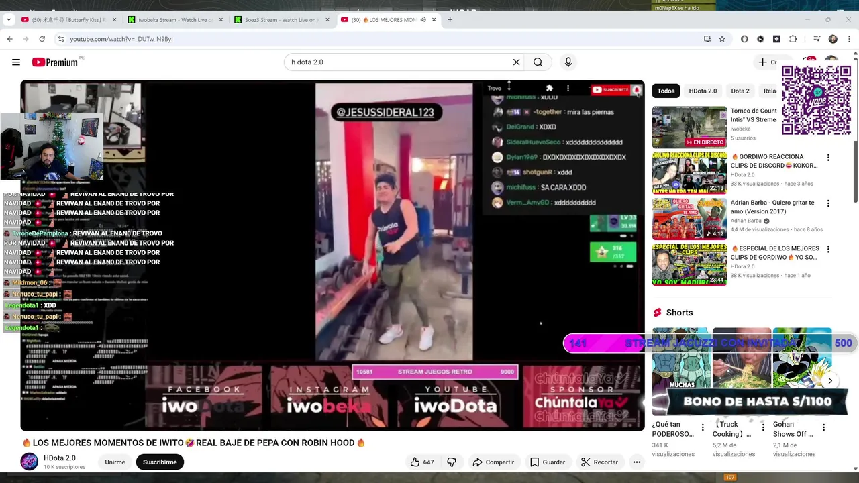Screen dimensions: 859x483
Task: Open the GORDIWO REACCIONA video thumbnail
Action: point(689,172)
